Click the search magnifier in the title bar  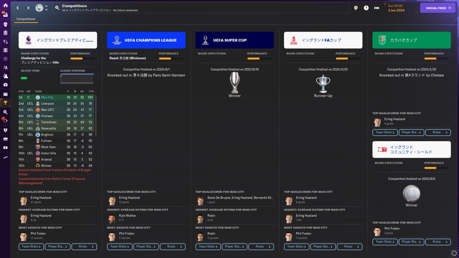point(57,8)
